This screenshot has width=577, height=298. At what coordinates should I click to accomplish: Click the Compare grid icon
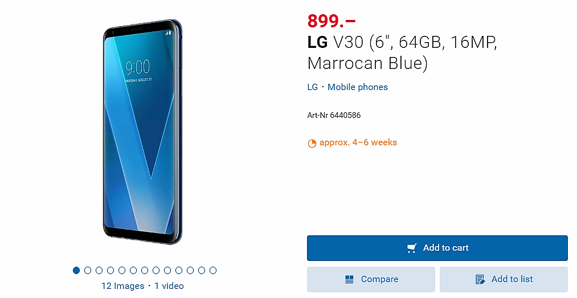[x=350, y=279]
